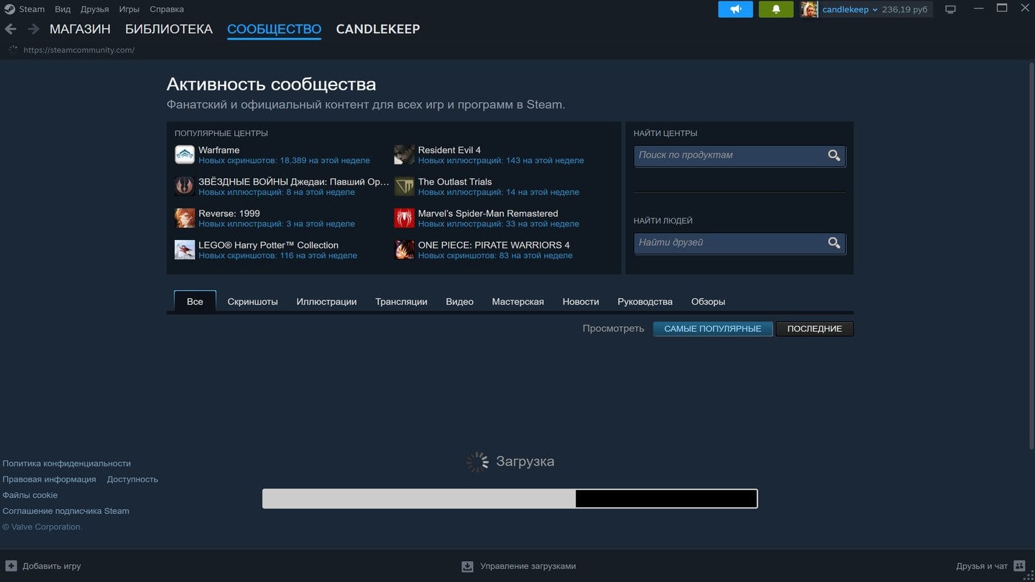Open announcements via the megaphone icon
Image resolution: width=1035 pixels, height=582 pixels.
735,9
